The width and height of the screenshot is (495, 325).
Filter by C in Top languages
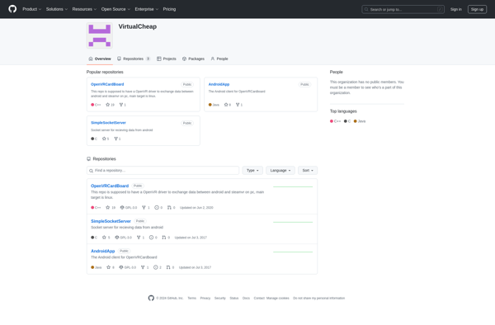pyautogui.click(x=347, y=121)
